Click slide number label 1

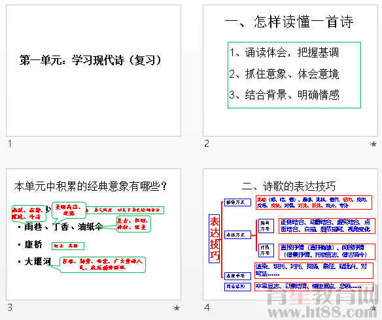10,144
